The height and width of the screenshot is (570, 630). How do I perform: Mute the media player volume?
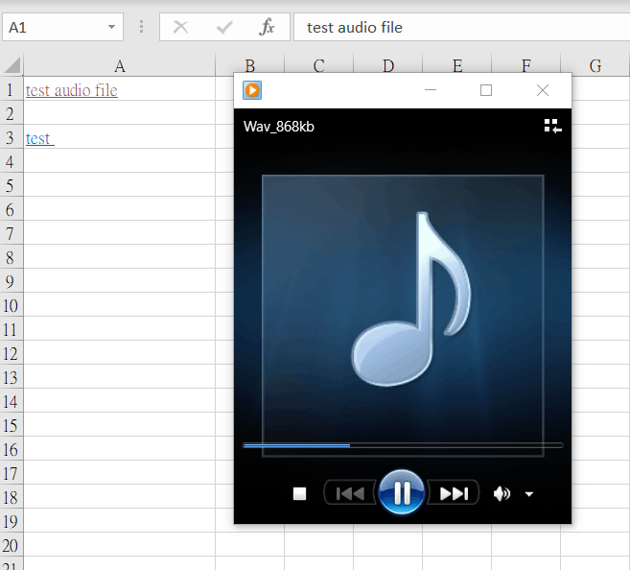point(502,493)
